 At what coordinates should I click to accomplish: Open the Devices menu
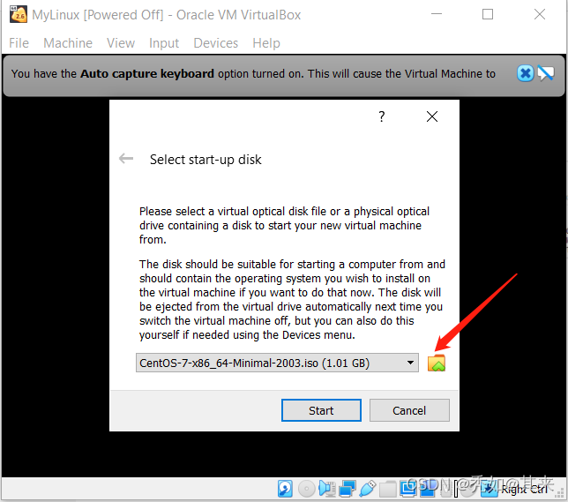coord(216,43)
